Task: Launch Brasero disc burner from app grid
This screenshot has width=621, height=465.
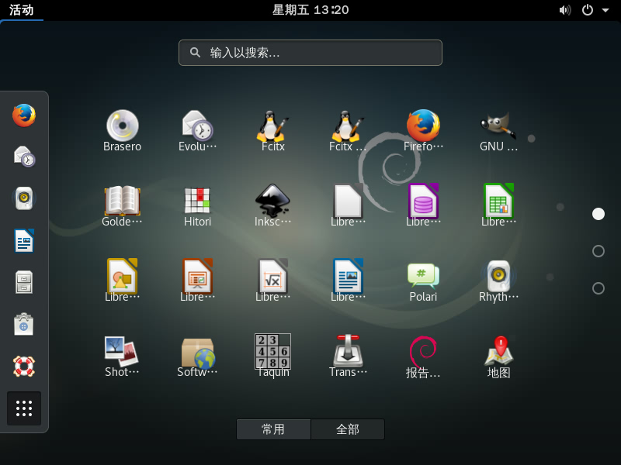Action: click(x=123, y=130)
